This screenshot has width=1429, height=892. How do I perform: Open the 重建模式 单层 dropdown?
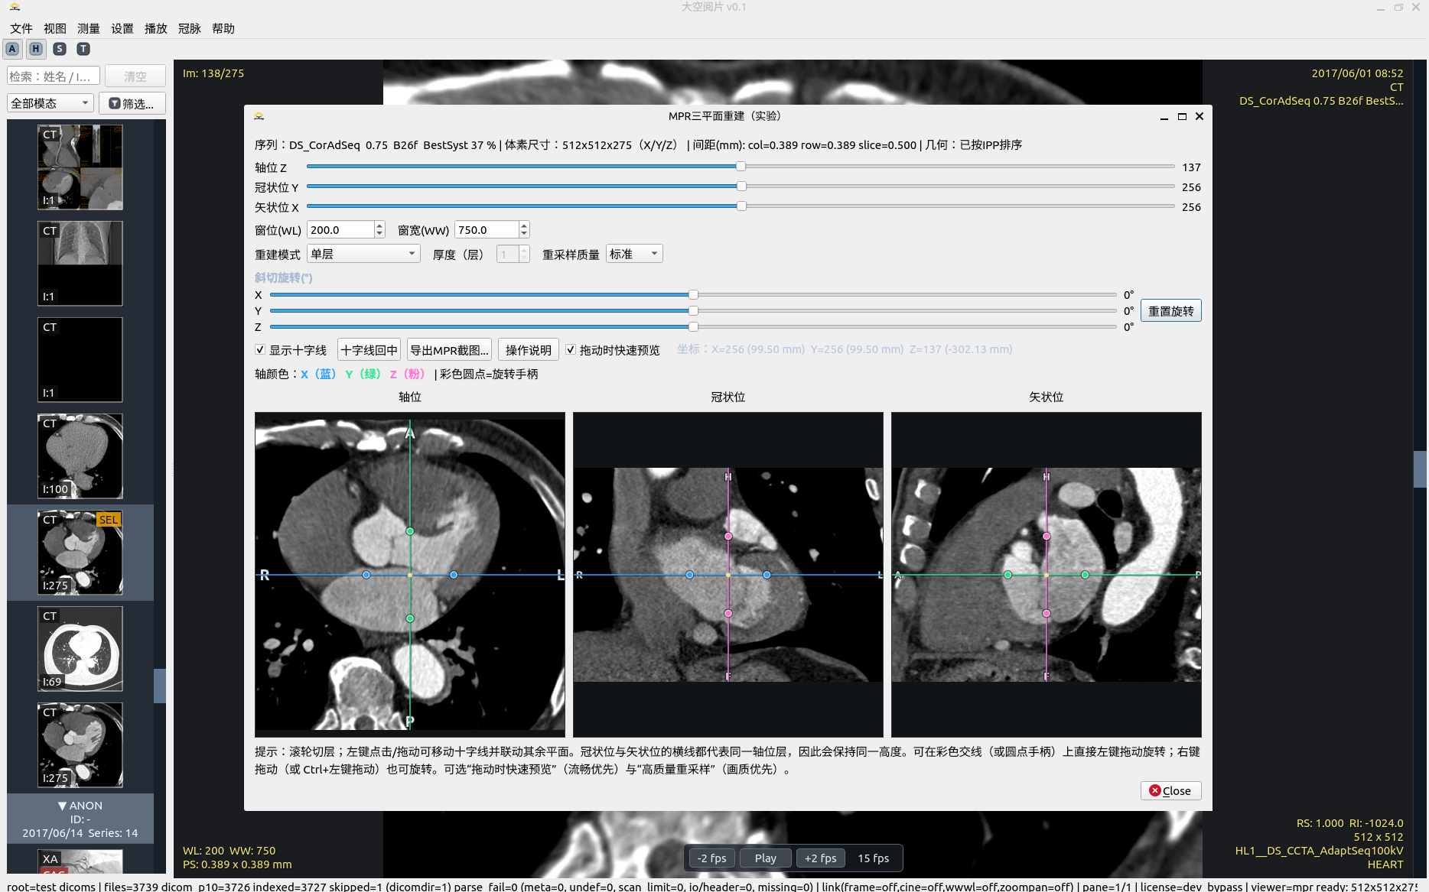363,254
